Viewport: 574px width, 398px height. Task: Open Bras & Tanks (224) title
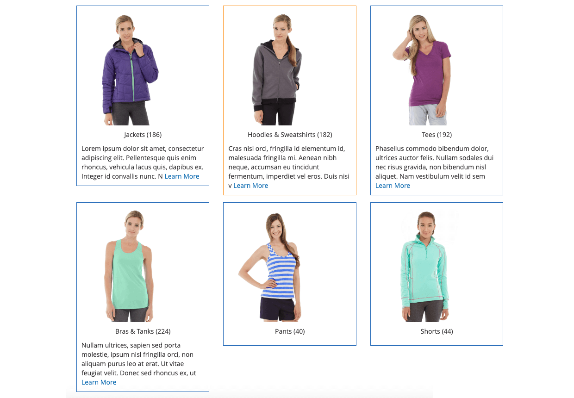(143, 331)
